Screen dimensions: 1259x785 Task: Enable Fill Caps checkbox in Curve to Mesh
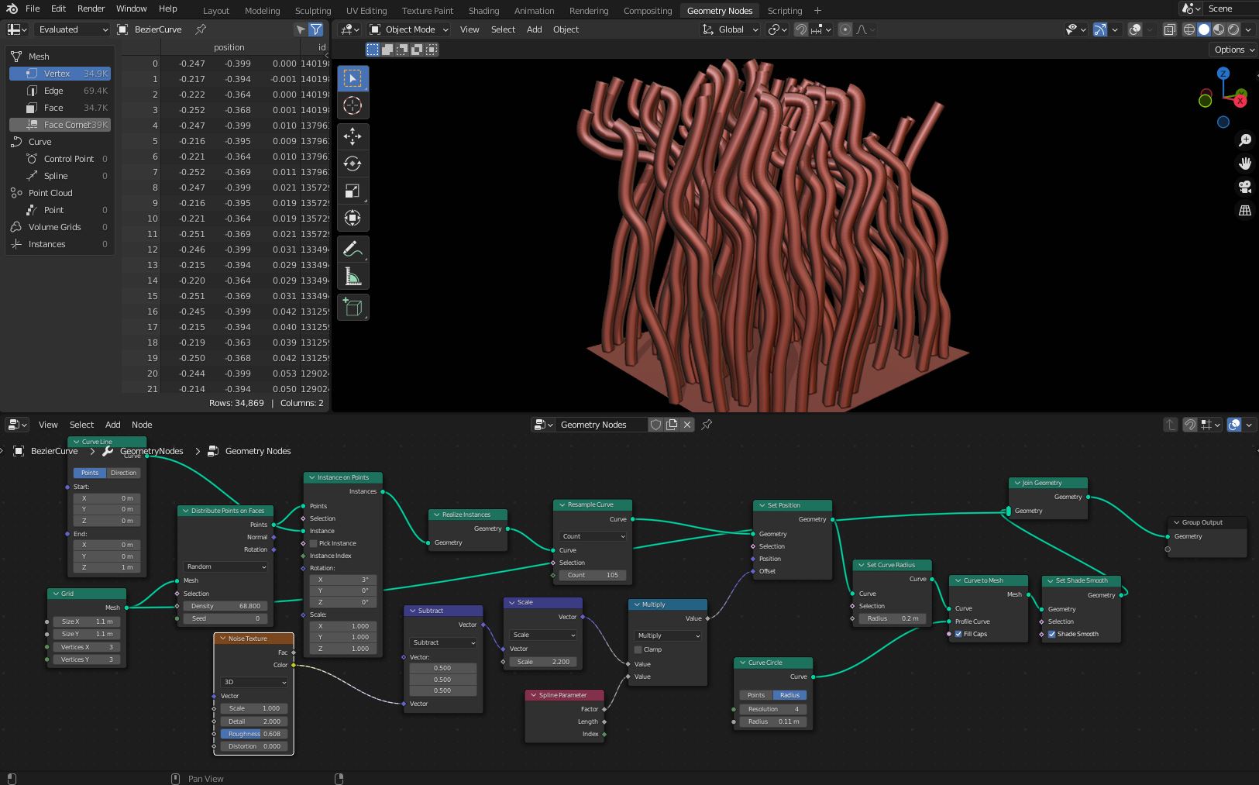(x=958, y=634)
